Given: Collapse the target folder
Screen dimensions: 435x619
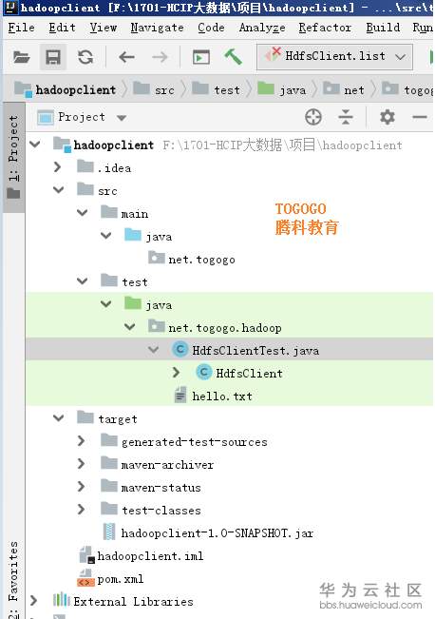Looking at the screenshot, I should pyautogui.click(x=58, y=418).
